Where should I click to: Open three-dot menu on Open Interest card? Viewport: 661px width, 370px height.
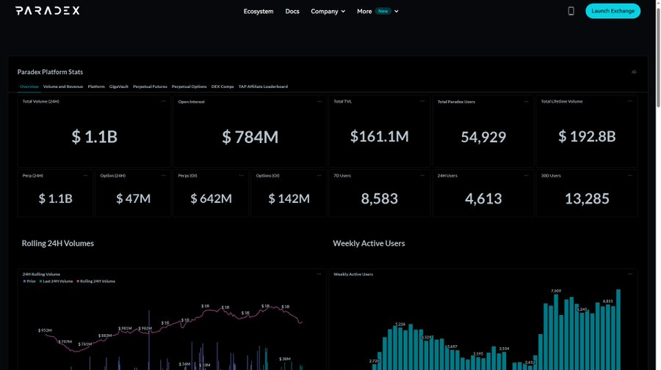pos(319,101)
